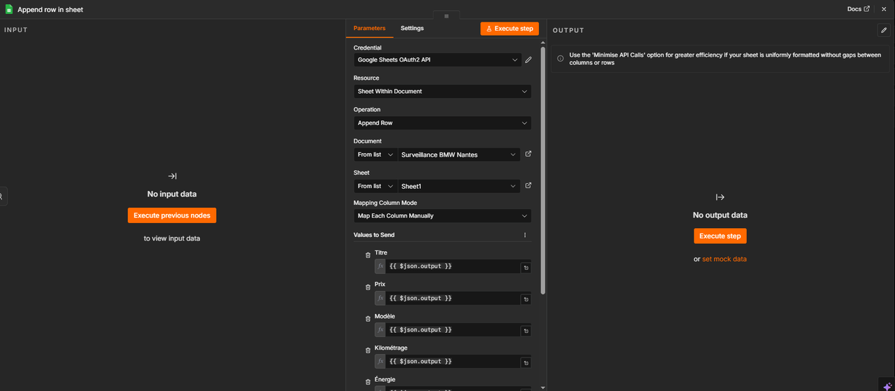The height and width of the screenshot is (391, 895).
Task: Expand Mapping Column Mode dropdown
Action: [x=442, y=216]
